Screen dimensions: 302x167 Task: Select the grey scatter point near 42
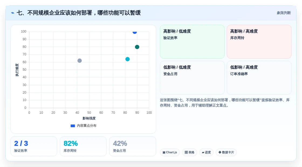pos(80,61)
